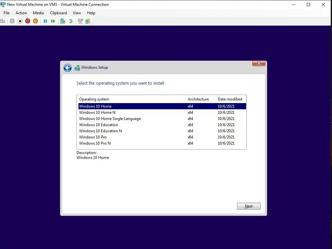Click the Windows Setup title icon
The image size is (332, 249).
[x=77, y=68]
